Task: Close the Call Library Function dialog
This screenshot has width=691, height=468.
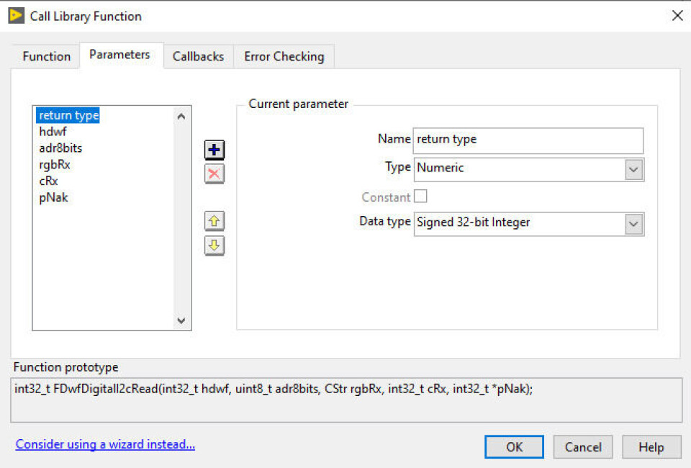Action: tap(677, 16)
